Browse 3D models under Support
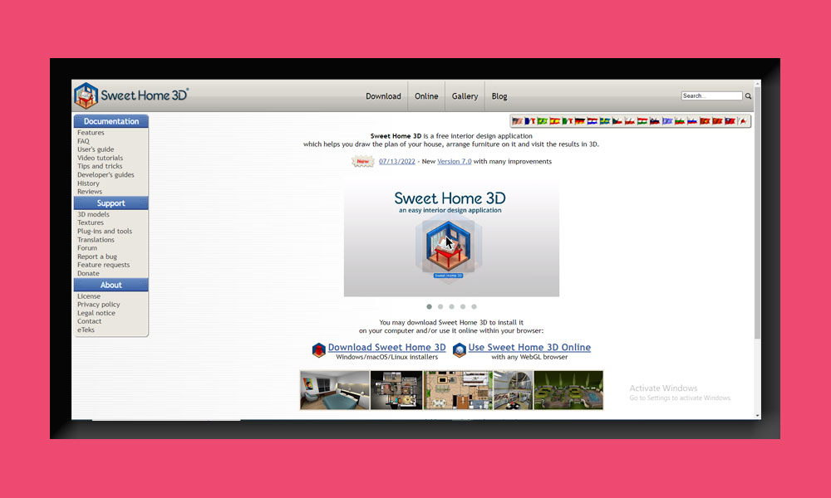The height and width of the screenshot is (498, 831). (93, 214)
